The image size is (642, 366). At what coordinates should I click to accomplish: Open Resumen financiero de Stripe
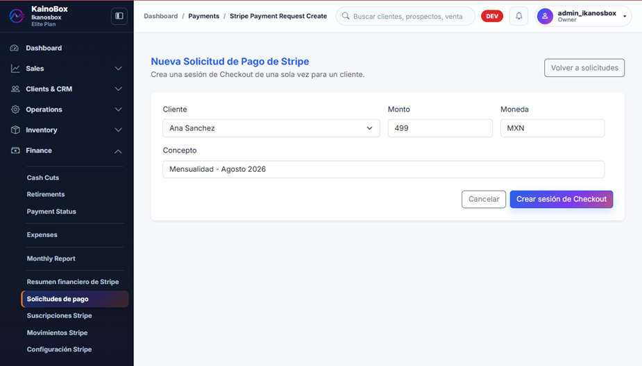coord(73,281)
